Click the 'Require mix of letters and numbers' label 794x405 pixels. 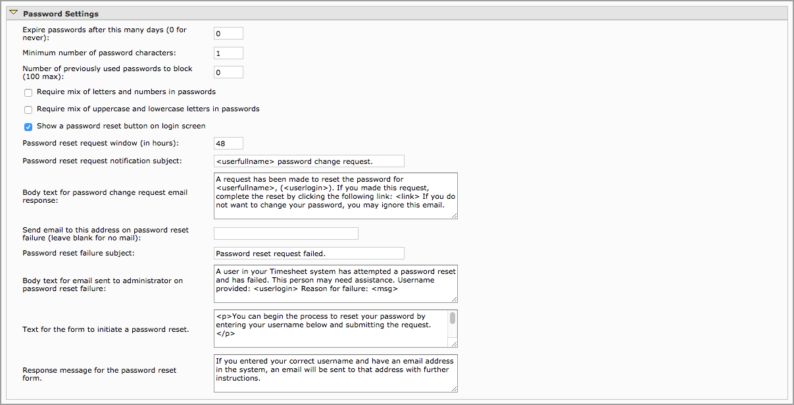[x=126, y=92]
